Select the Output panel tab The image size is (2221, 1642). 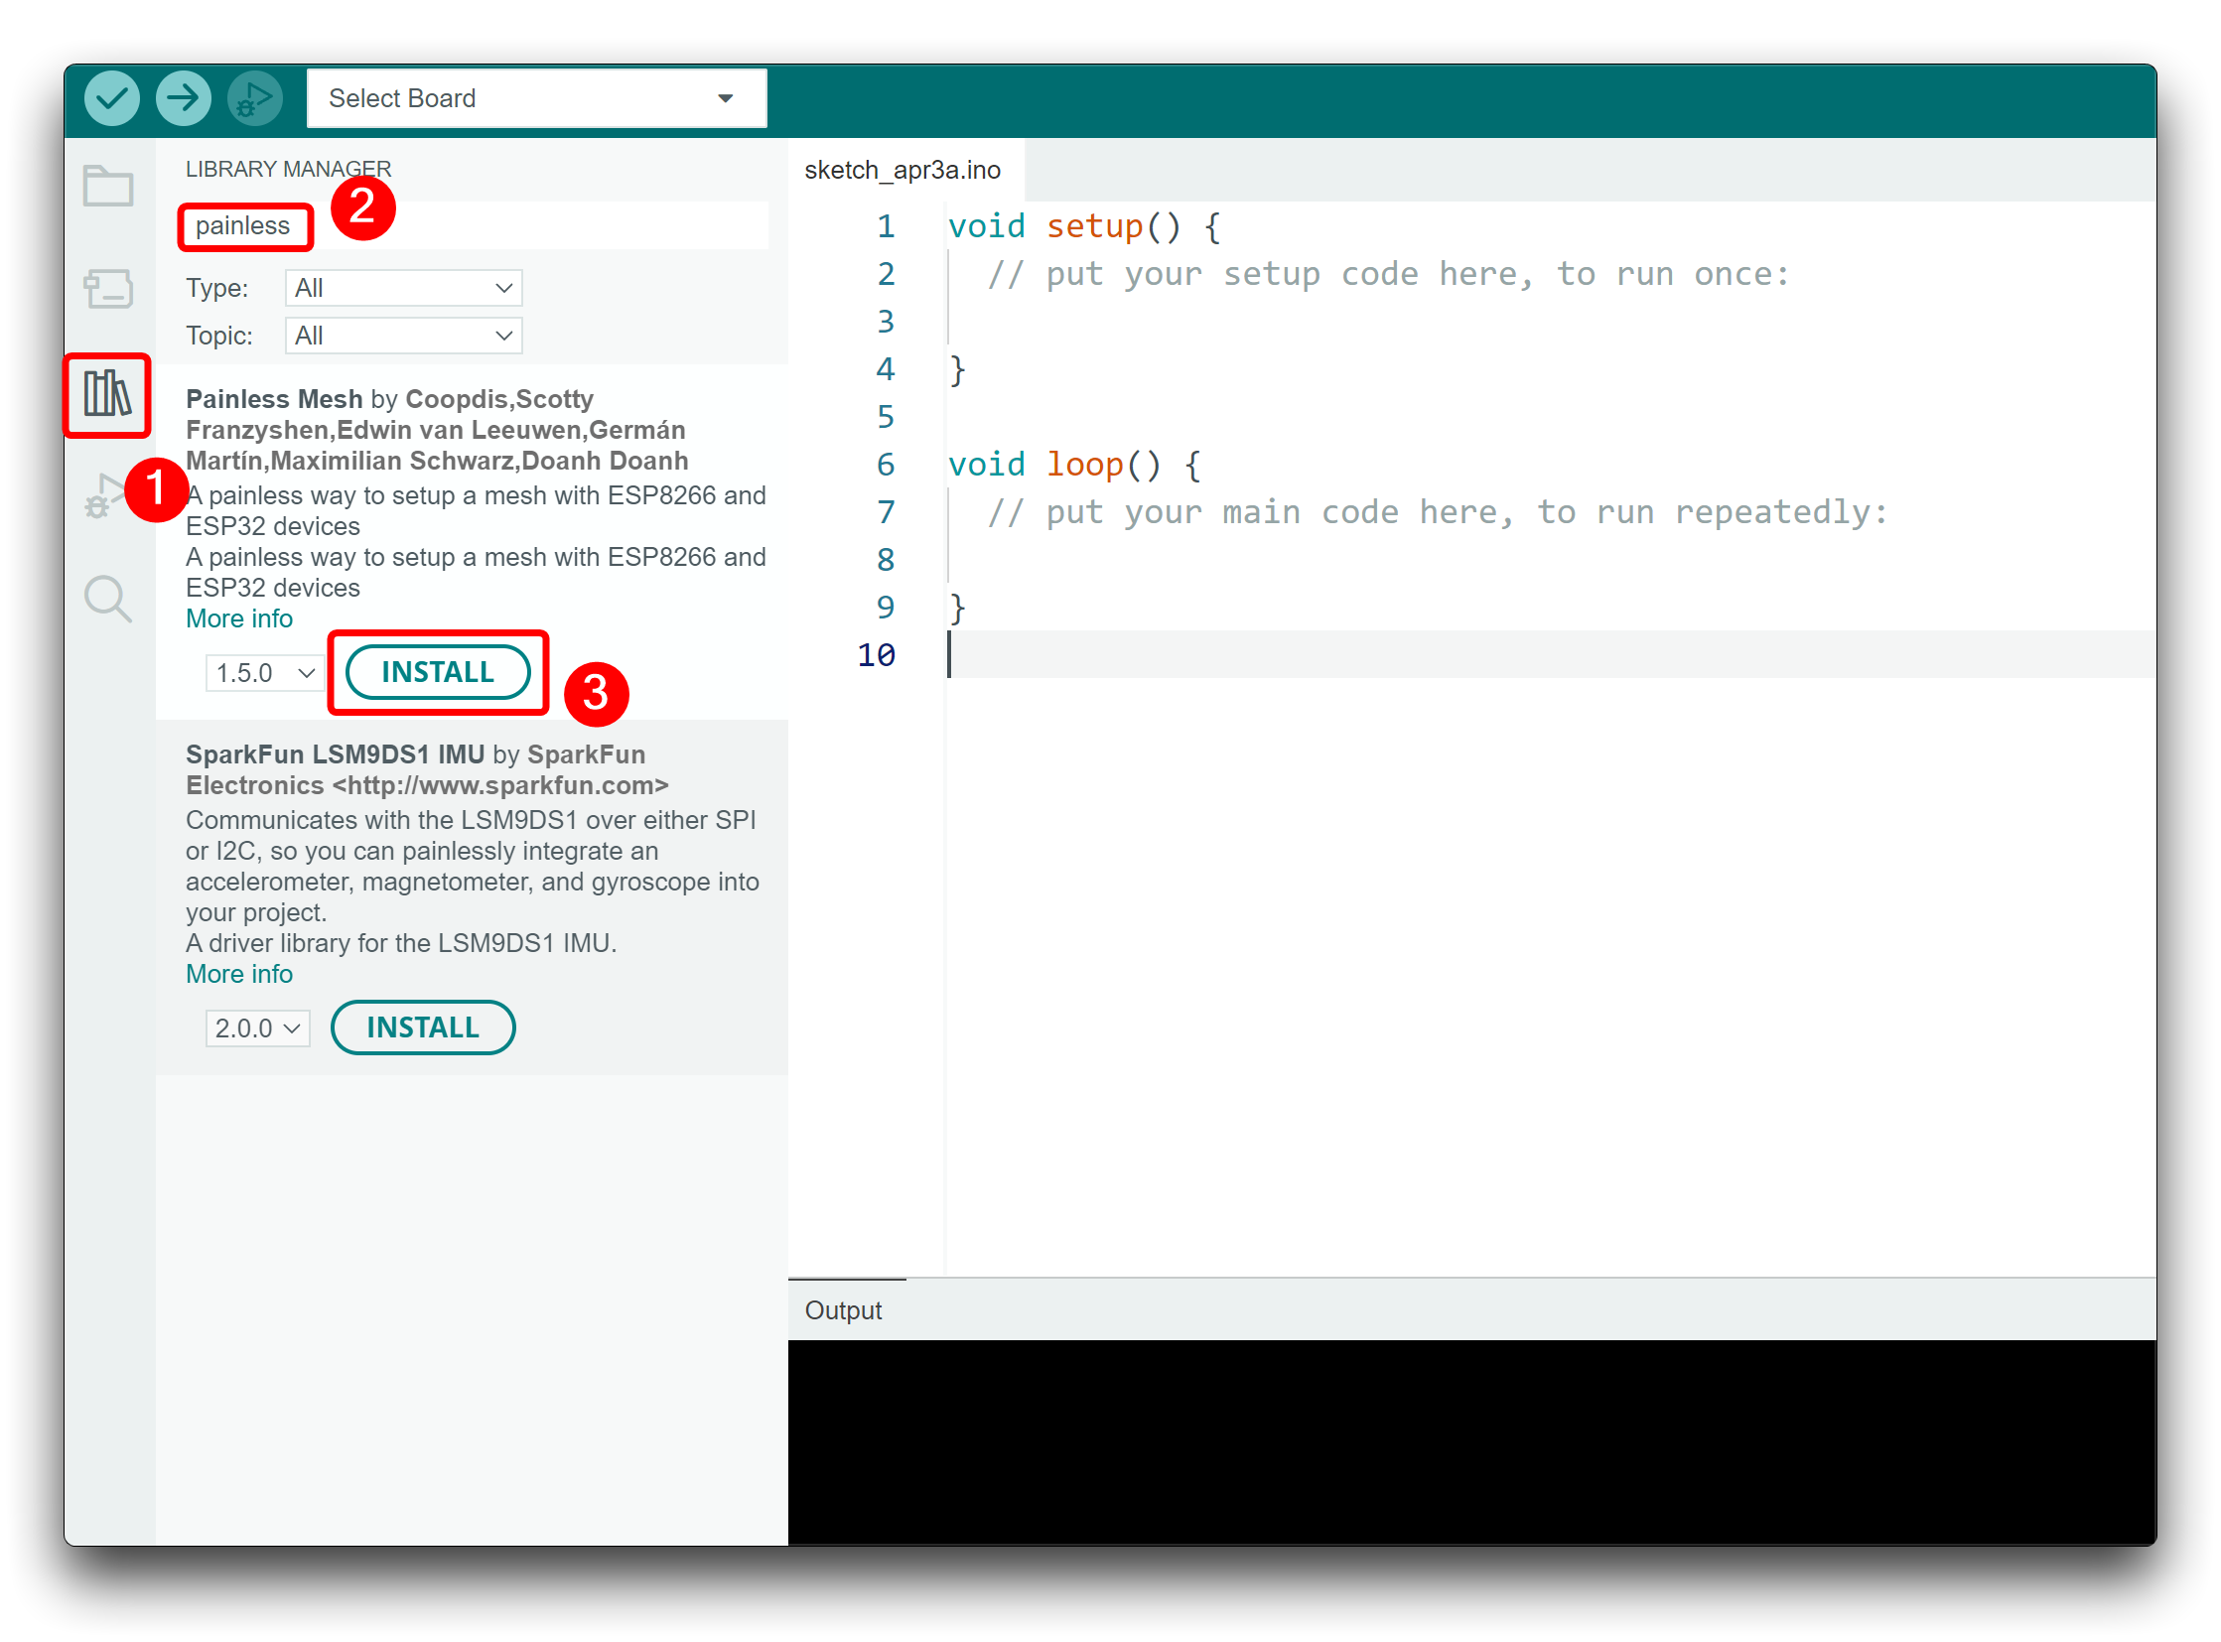pos(843,1311)
